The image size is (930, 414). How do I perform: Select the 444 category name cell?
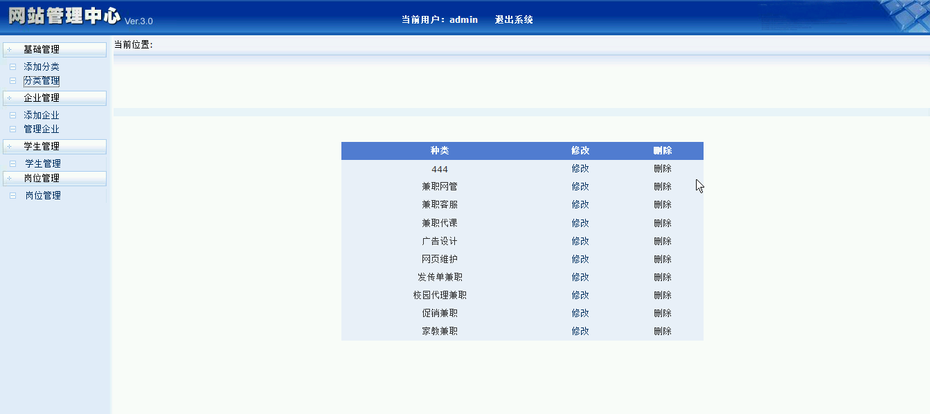[440, 169]
